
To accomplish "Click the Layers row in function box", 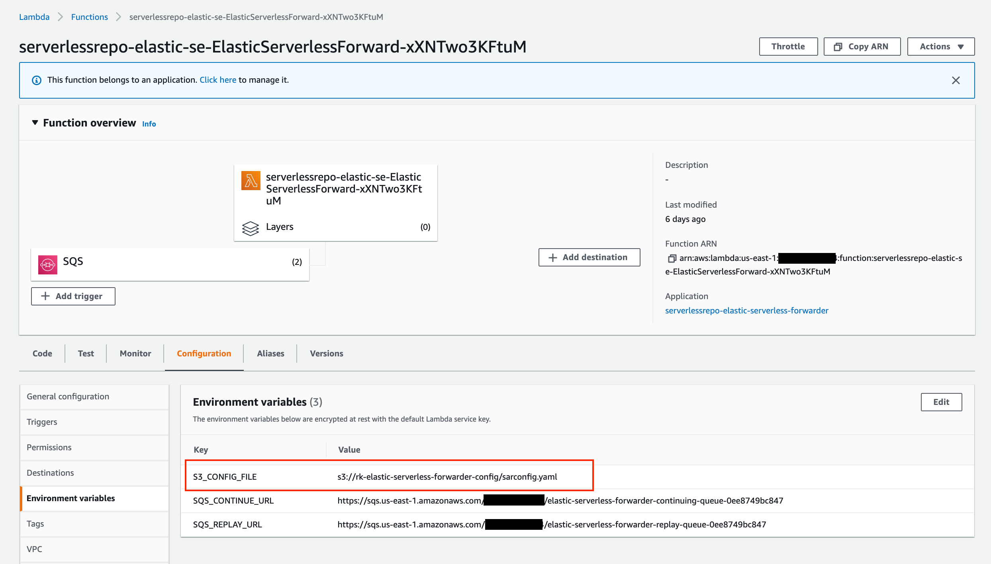I will [336, 227].
